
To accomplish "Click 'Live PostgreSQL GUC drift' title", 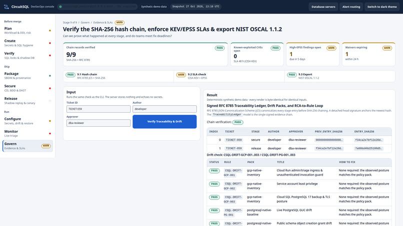I will (x=294, y=210).
